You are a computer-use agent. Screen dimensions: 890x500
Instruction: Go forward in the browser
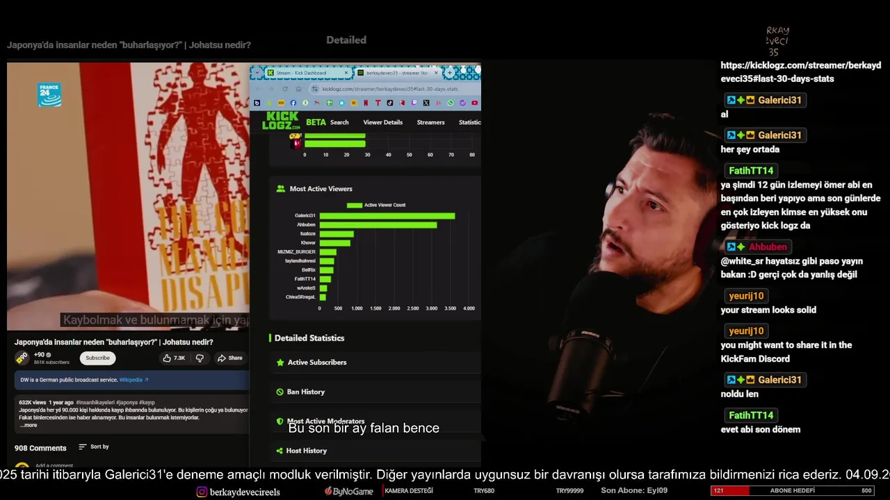click(272, 89)
